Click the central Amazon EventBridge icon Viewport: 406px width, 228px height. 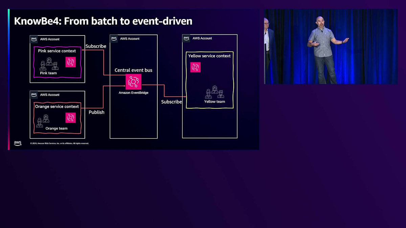133,82
